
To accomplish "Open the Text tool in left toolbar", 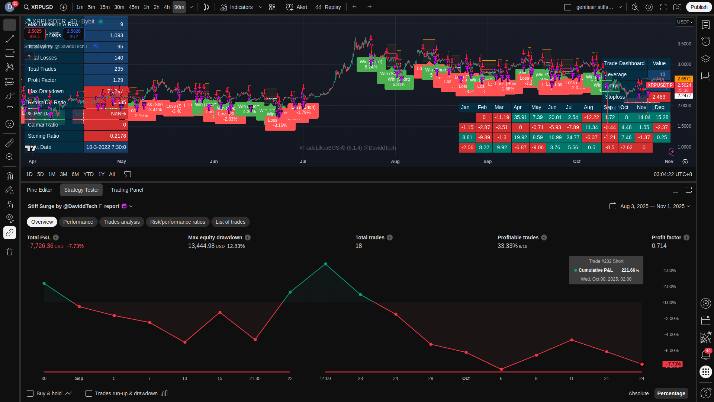I will click(10, 110).
